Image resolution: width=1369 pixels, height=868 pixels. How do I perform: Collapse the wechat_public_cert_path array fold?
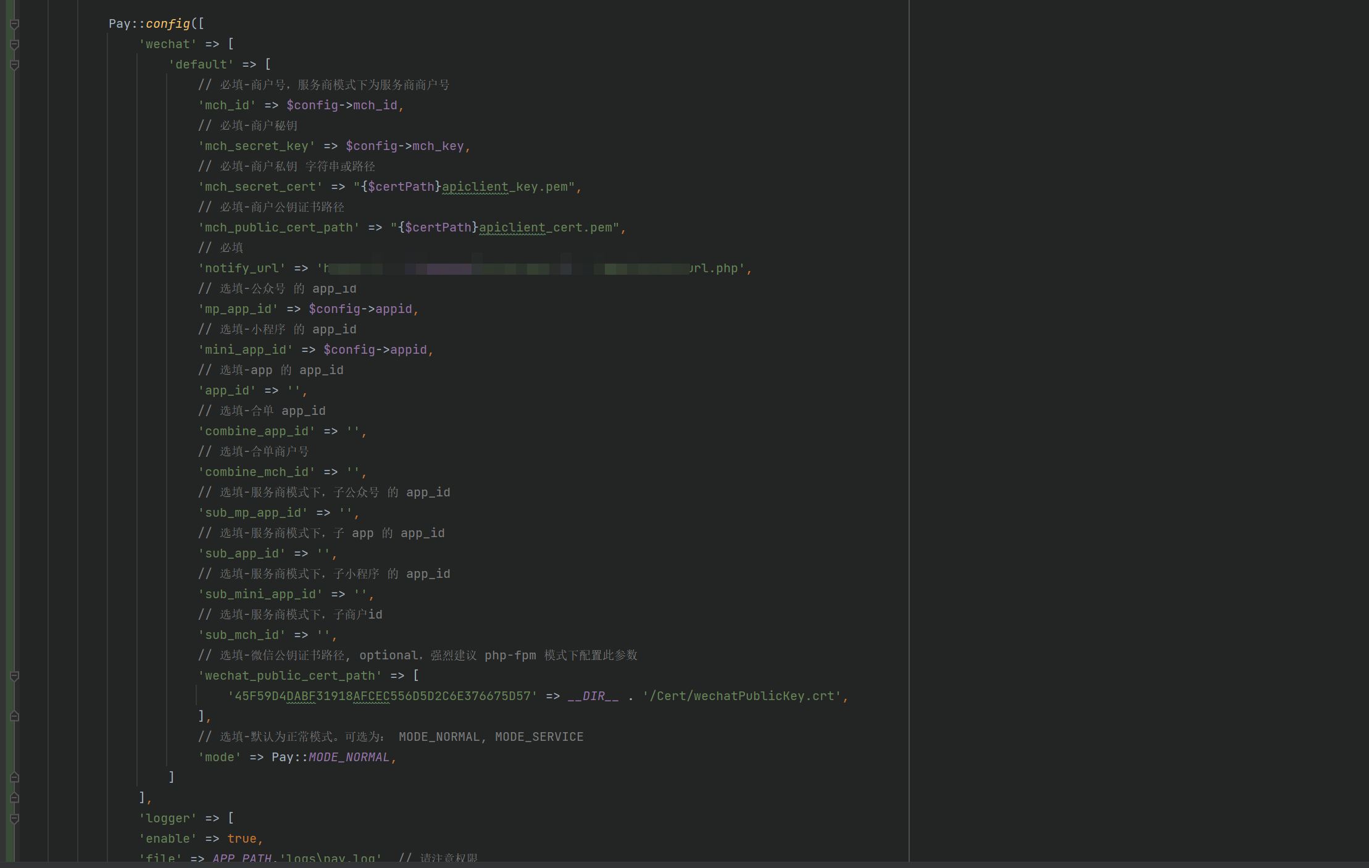point(14,675)
